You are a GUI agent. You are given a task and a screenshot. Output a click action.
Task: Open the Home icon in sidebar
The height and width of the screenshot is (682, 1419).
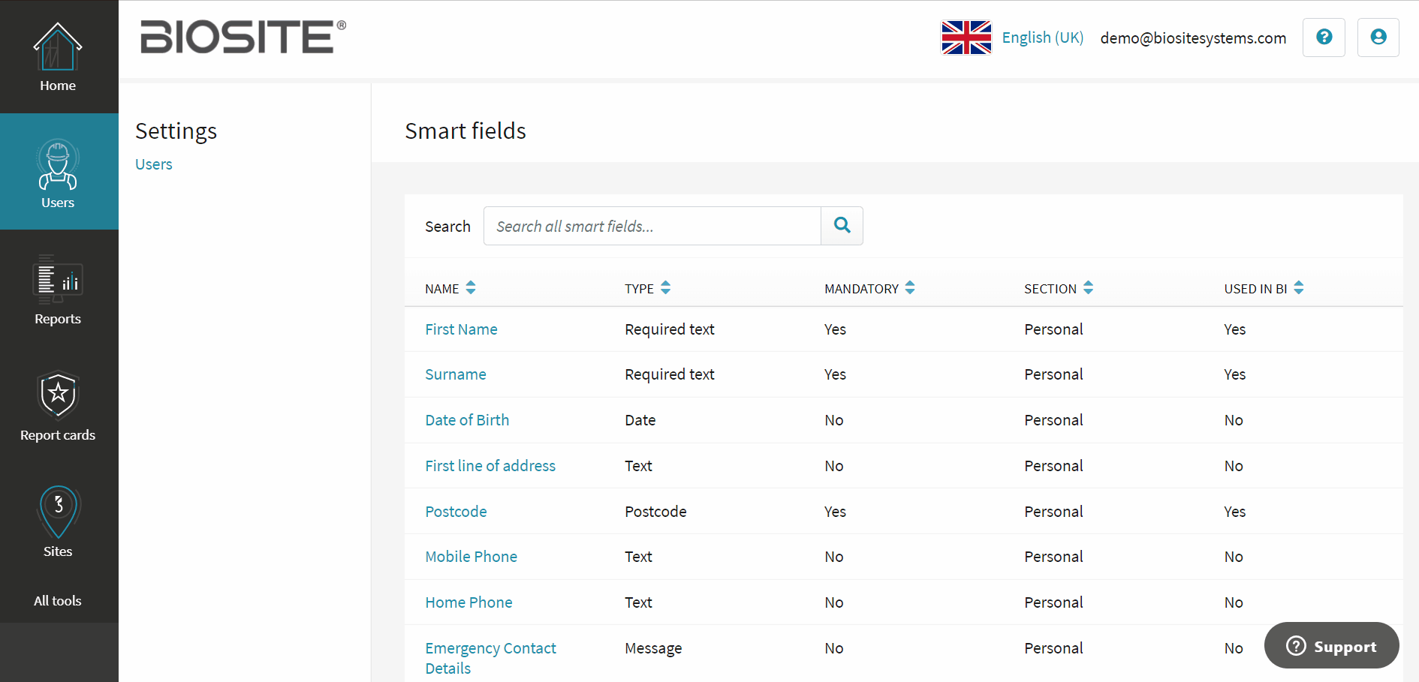pyautogui.click(x=58, y=47)
